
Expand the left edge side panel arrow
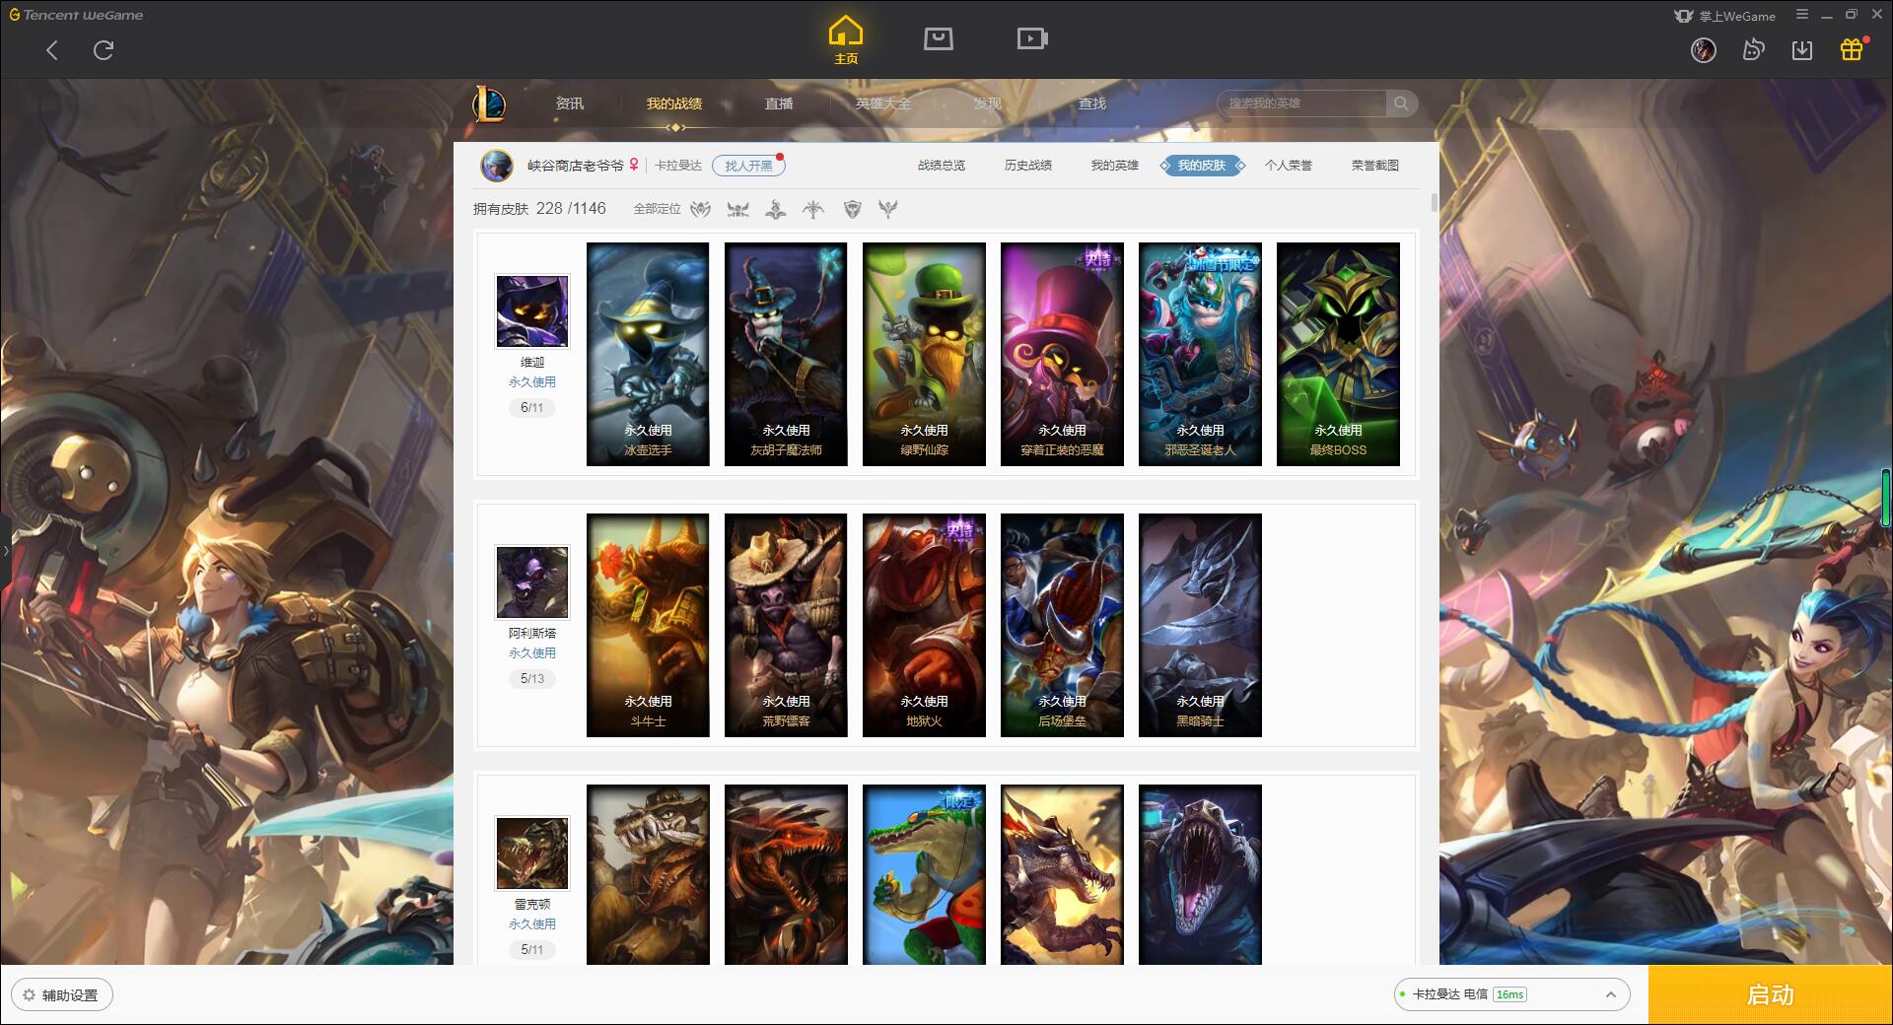click(x=5, y=550)
